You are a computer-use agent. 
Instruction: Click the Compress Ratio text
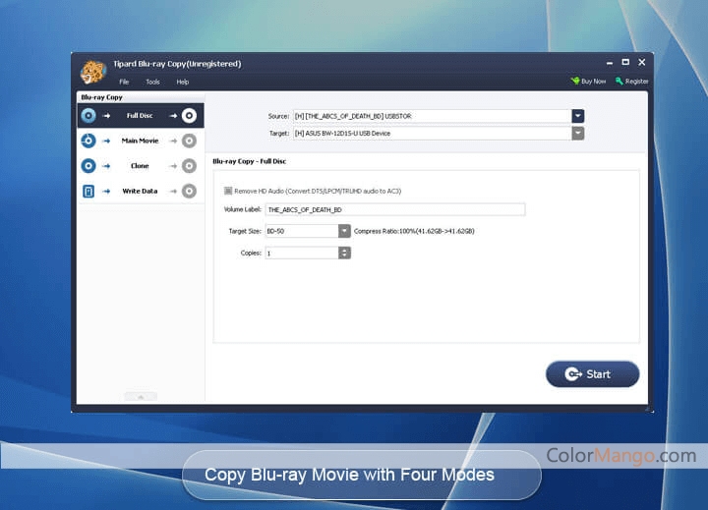(414, 231)
